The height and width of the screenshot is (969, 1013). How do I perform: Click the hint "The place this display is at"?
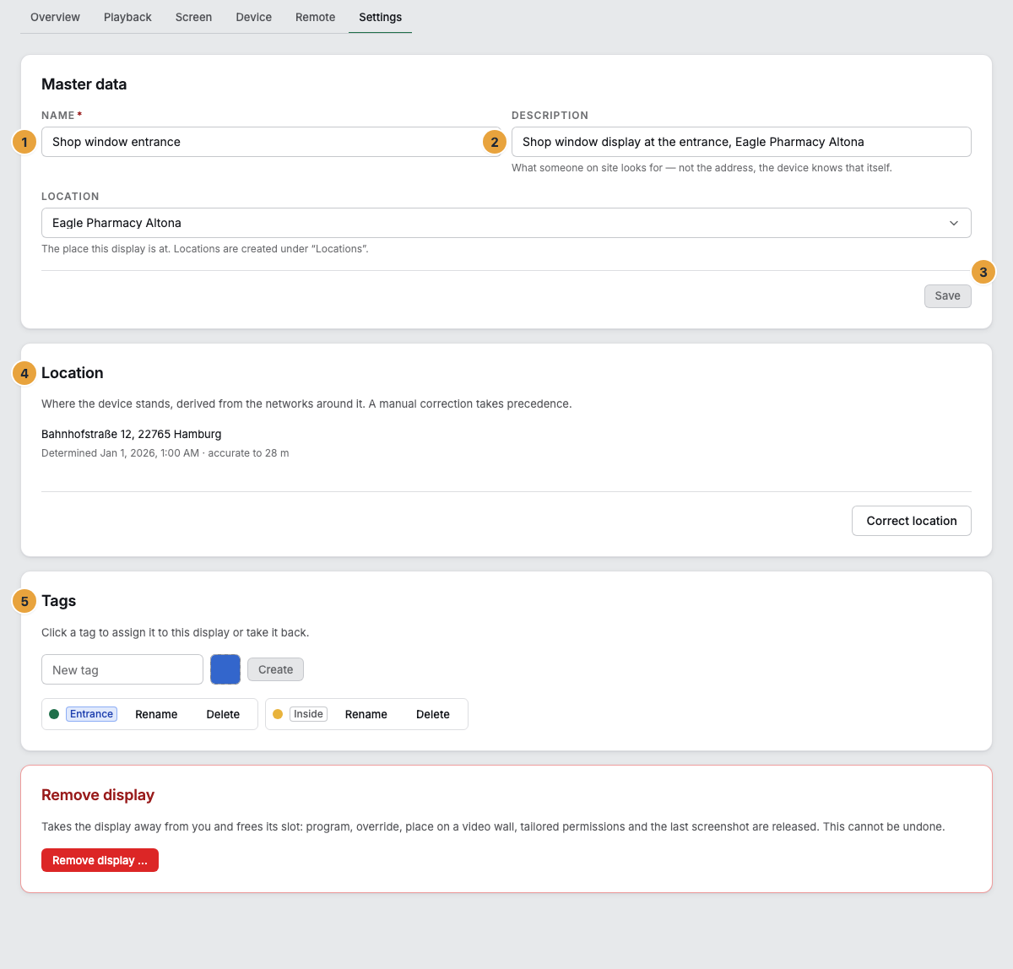[x=205, y=249]
